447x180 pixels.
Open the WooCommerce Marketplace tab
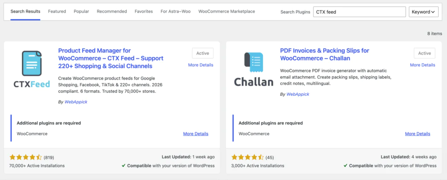click(227, 11)
